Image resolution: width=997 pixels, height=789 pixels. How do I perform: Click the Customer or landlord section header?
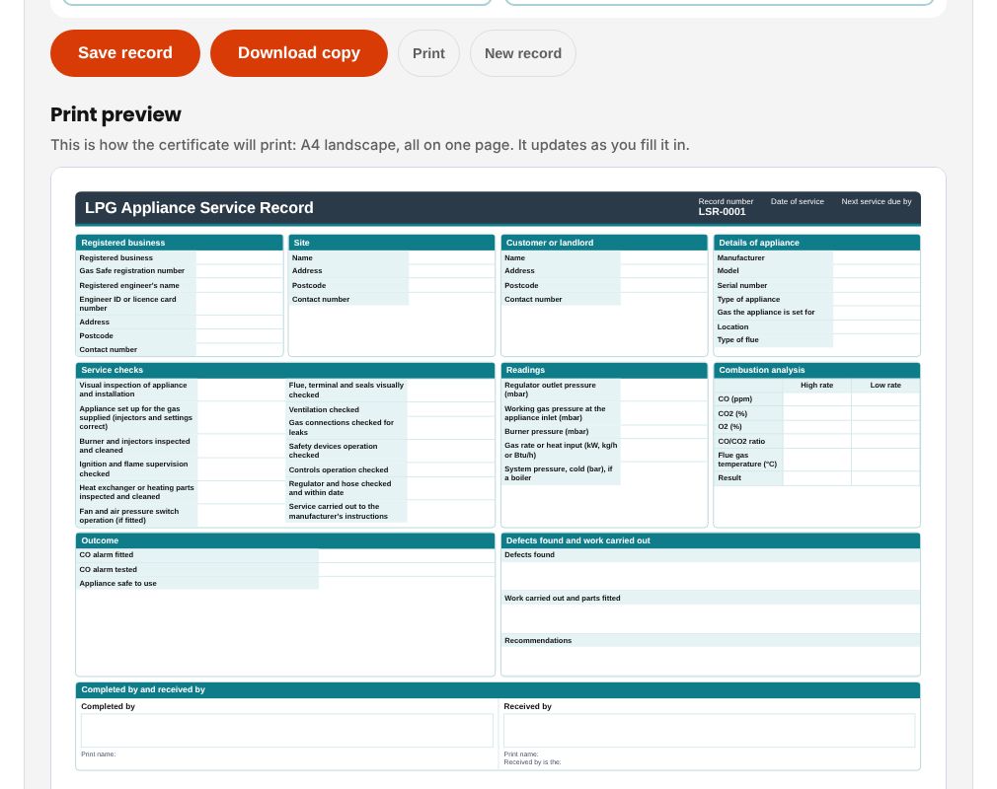click(x=604, y=243)
